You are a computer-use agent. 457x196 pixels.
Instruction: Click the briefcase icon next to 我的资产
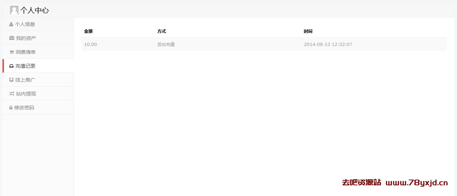[x=12, y=38]
